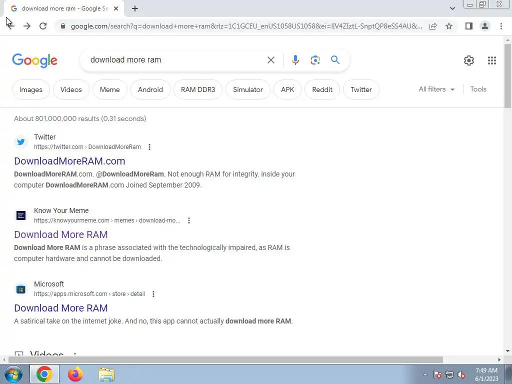Open File Explorer from the taskbar
Image resolution: width=512 pixels, height=384 pixels.
pyautogui.click(x=106, y=374)
